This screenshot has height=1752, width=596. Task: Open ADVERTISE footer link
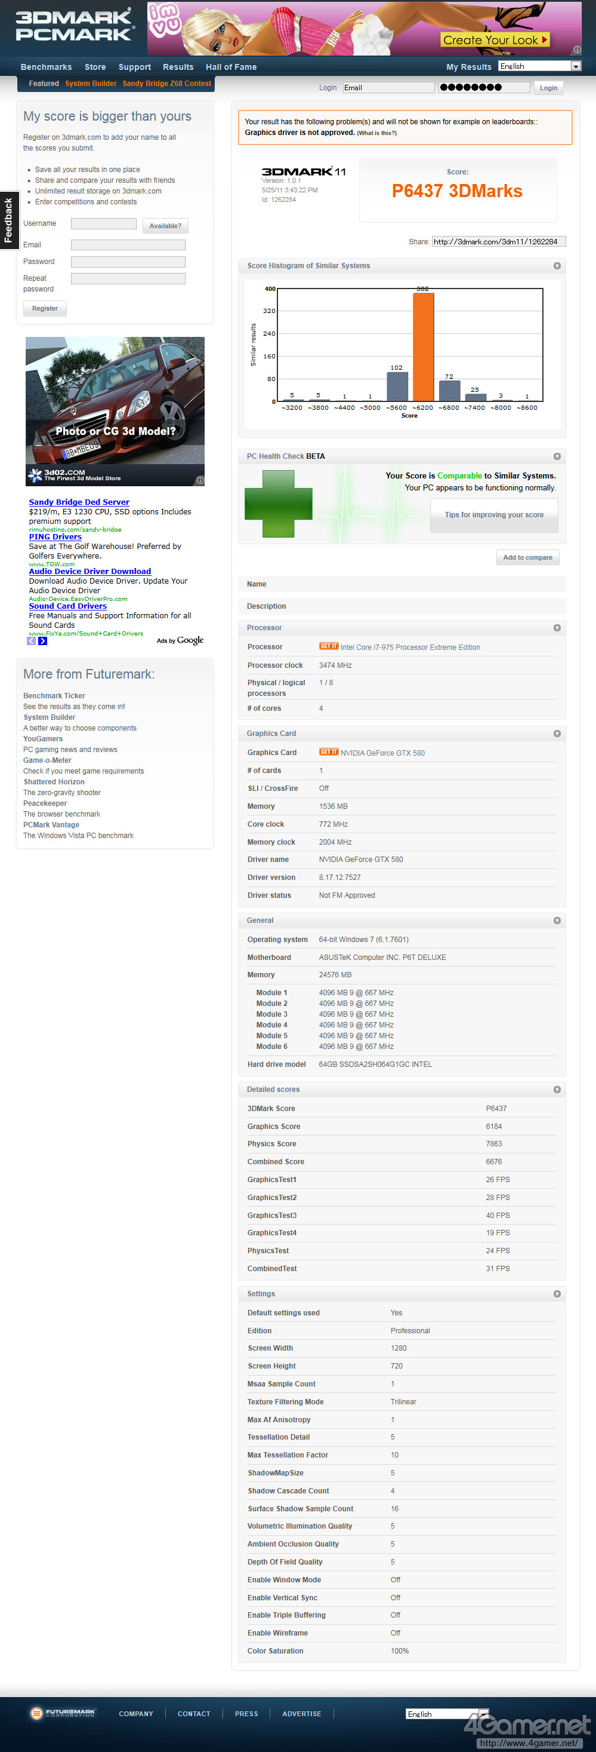pos(302,1714)
